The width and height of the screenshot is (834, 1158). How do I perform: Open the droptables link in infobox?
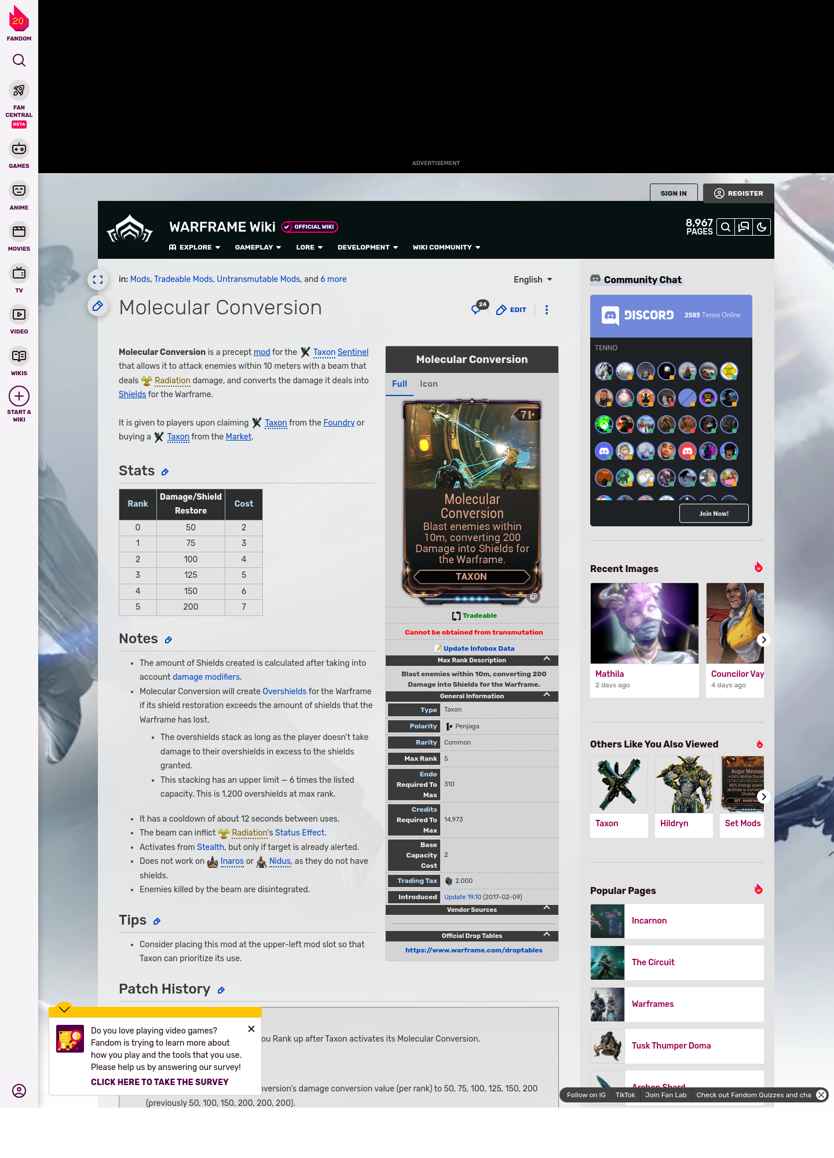pyautogui.click(x=474, y=950)
